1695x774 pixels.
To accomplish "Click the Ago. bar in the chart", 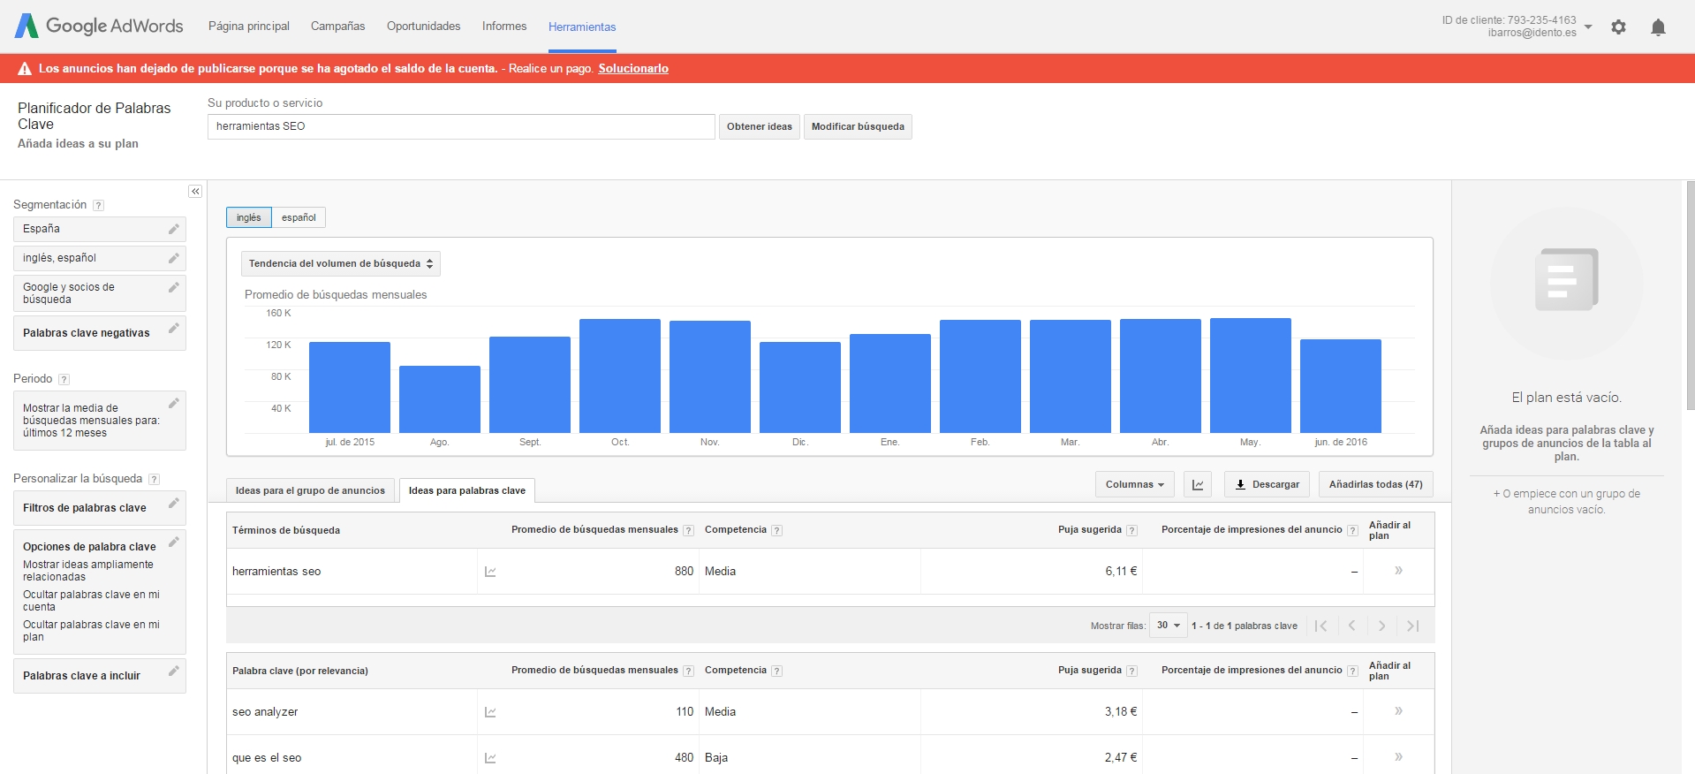I will 440,399.
